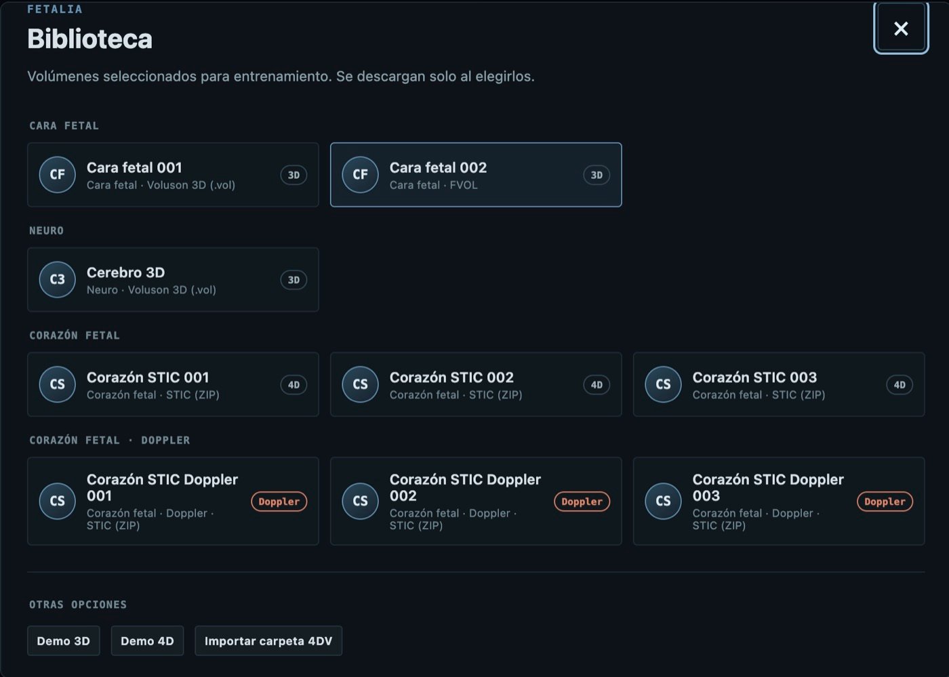Click the CS avatar of Corazón STIC 003
949x677 pixels.
tap(664, 385)
